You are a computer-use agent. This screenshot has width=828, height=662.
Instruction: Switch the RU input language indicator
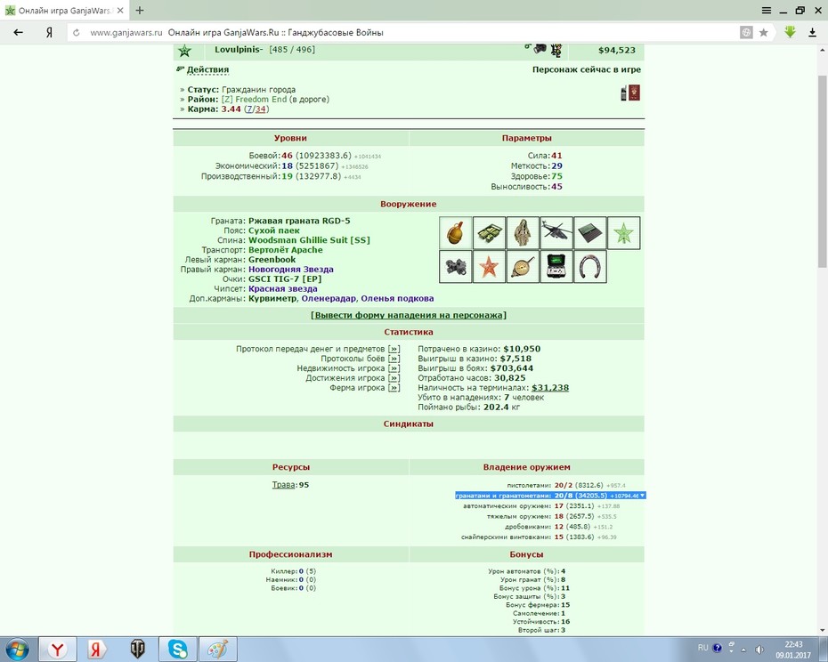(702, 648)
